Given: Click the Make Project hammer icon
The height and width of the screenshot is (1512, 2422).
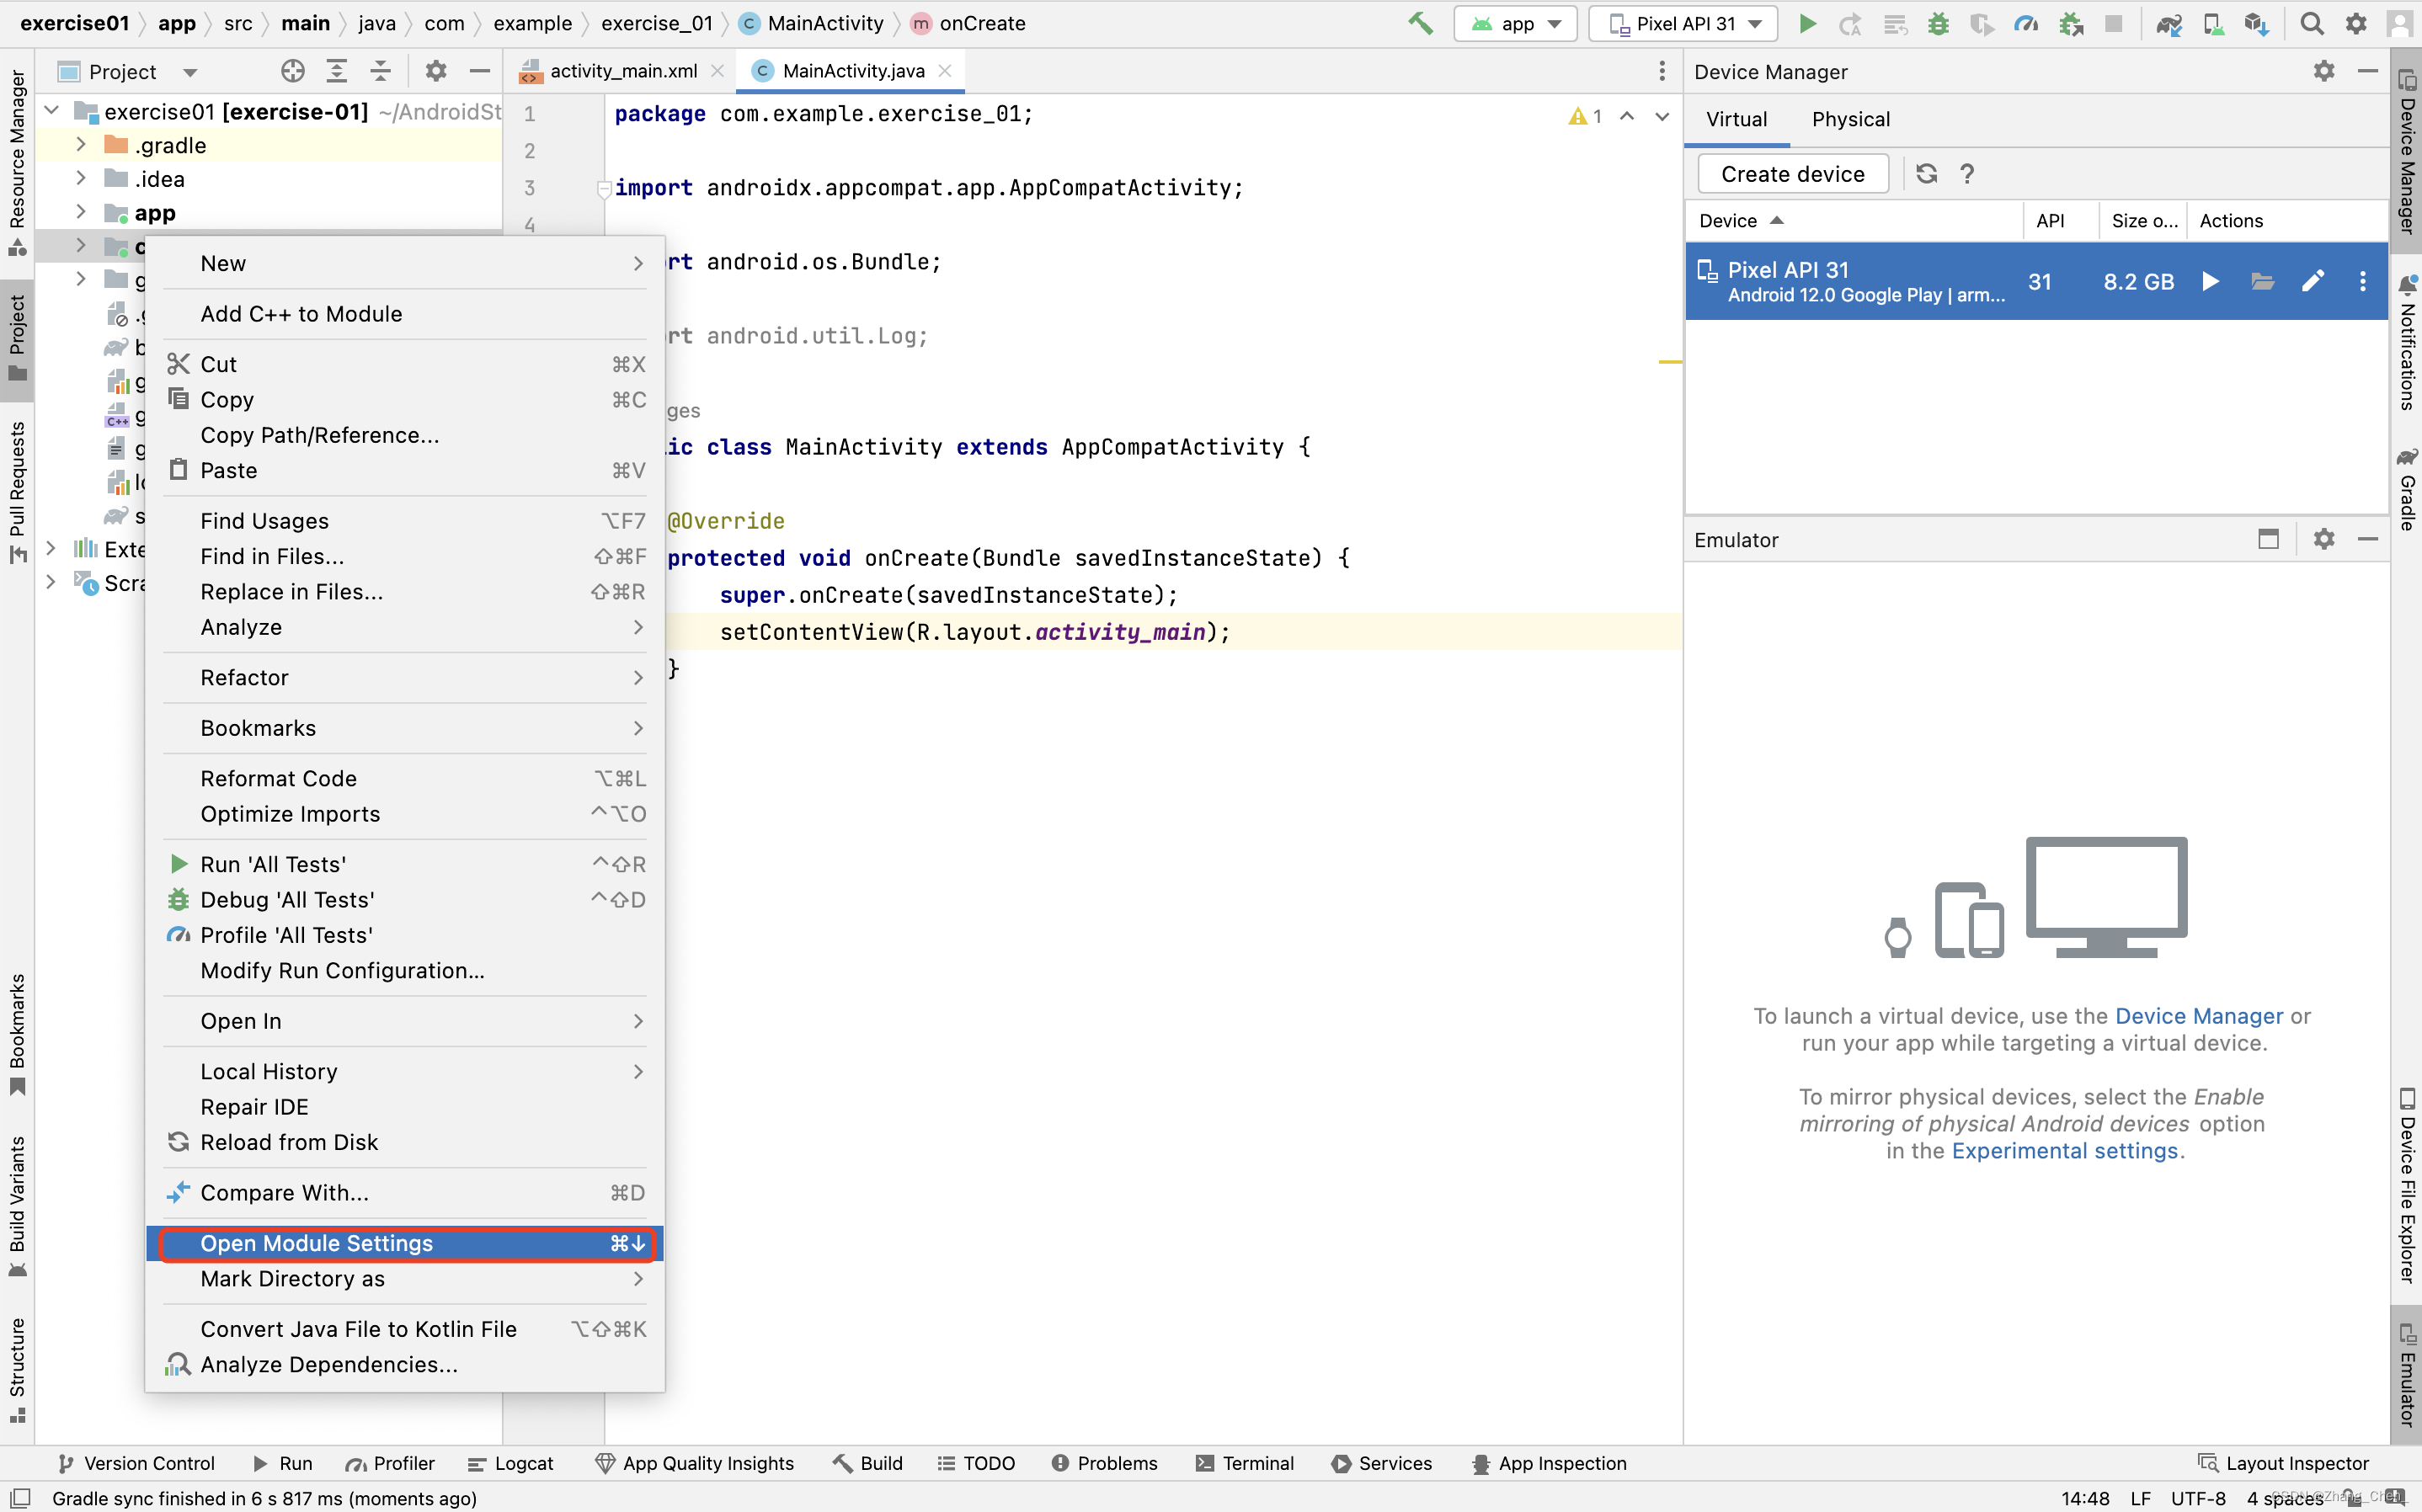Looking at the screenshot, I should click(x=1420, y=23).
